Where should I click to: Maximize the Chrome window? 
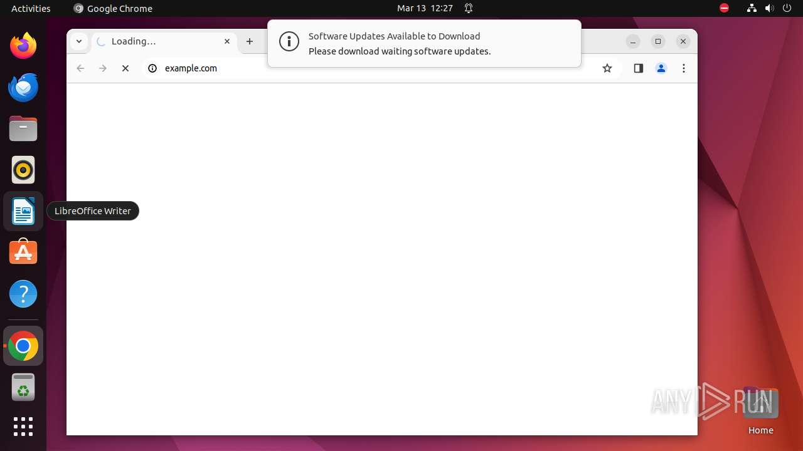click(x=658, y=41)
